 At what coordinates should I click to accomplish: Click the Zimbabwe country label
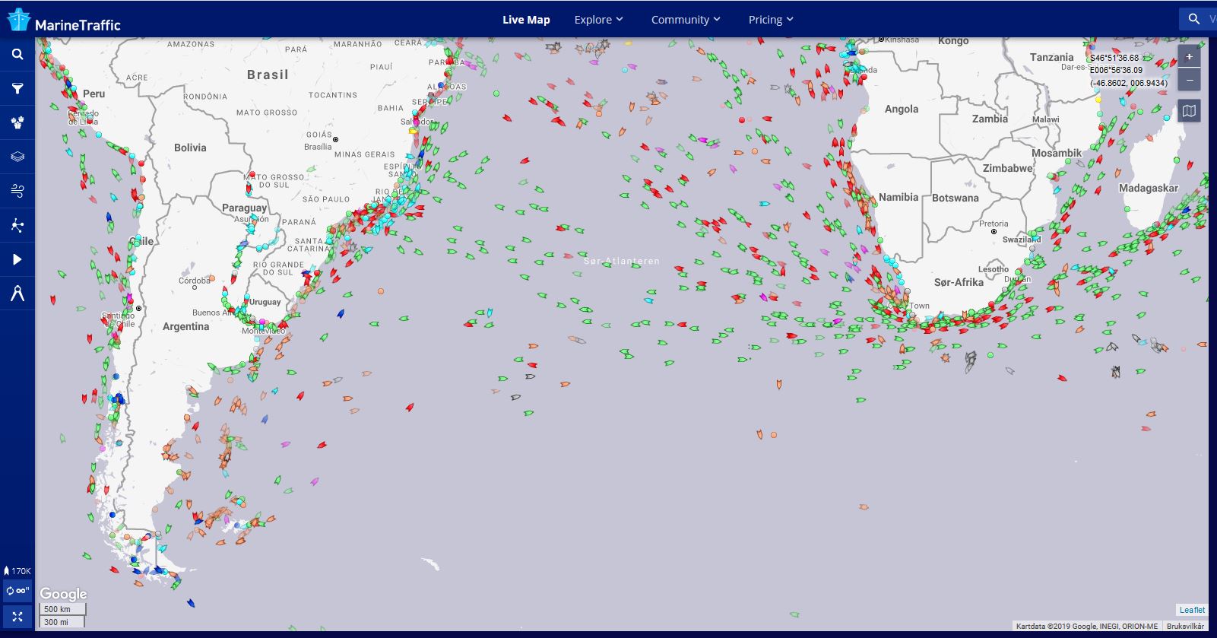click(x=1008, y=168)
